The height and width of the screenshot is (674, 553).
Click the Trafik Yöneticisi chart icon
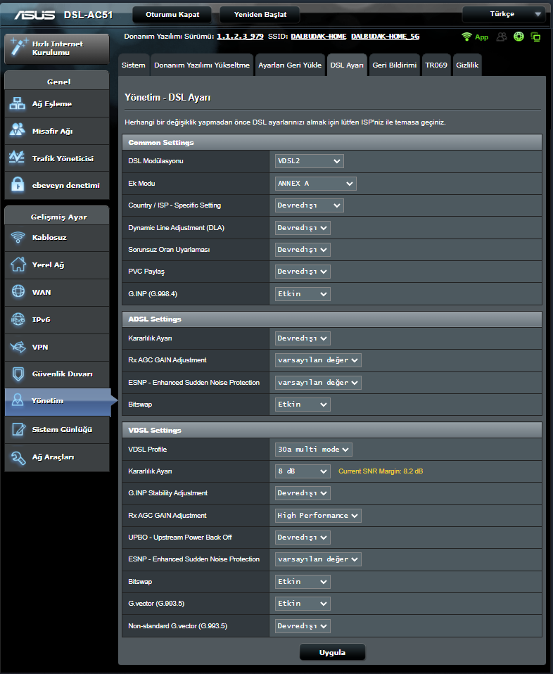17,158
